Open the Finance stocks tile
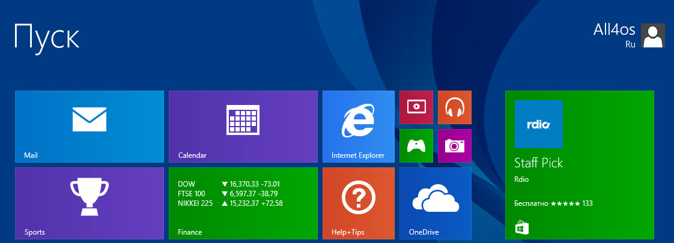Viewport: 674px width, 243px height. pyautogui.click(x=243, y=203)
